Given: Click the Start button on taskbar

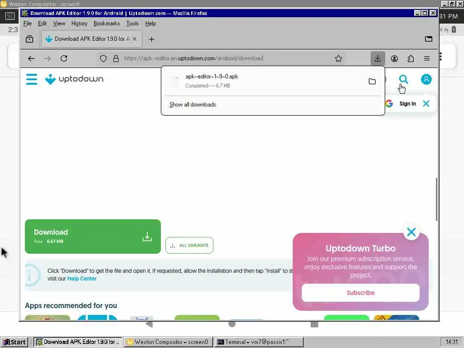Looking at the screenshot, I should (14, 342).
